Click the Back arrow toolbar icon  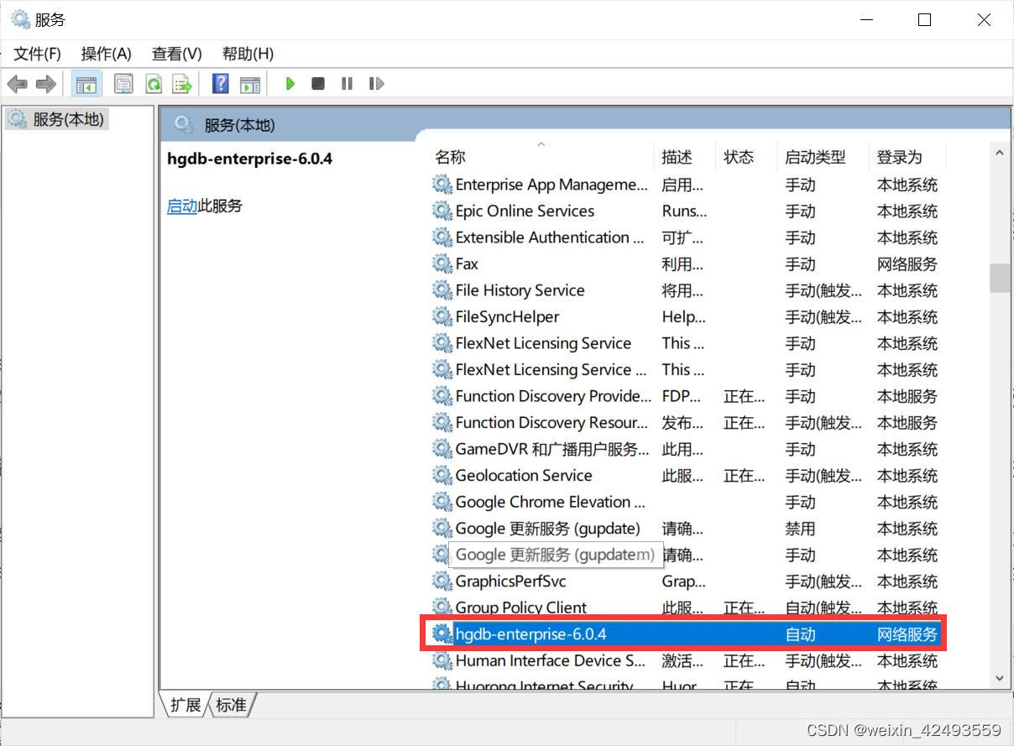[x=18, y=84]
